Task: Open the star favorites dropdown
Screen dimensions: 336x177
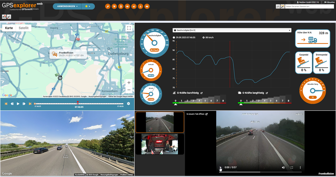Action: click(88, 6)
